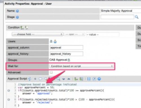Image resolution: width=141 pixels, height=108 pixels.
Task: Click code line answer = 'rejected';
Action: (37, 102)
